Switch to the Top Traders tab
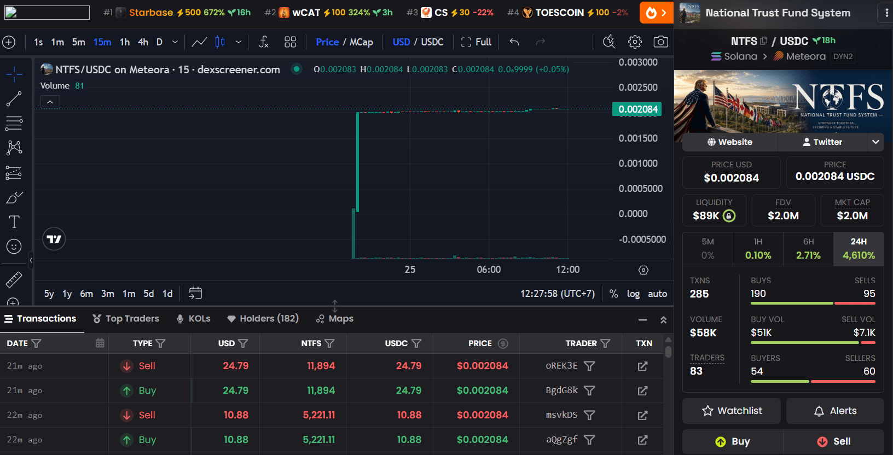The height and width of the screenshot is (455, 893). point(126,319)
